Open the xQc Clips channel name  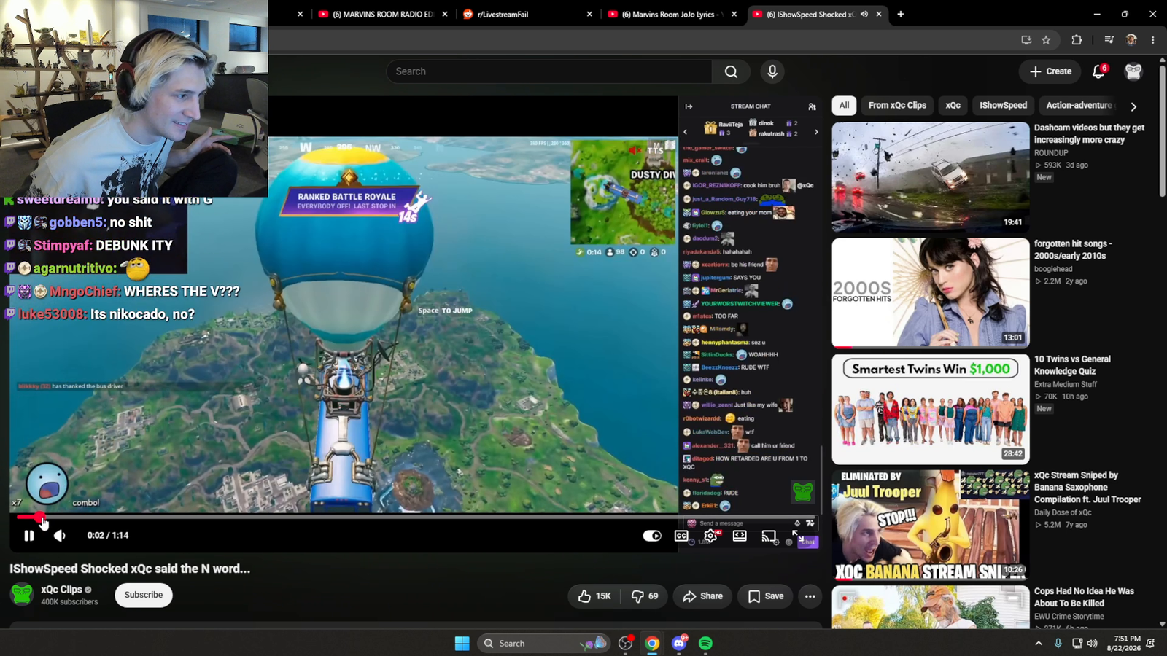coord(61,590)
